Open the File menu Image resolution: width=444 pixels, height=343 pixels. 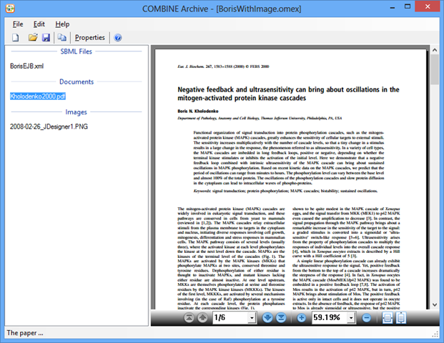18,24
